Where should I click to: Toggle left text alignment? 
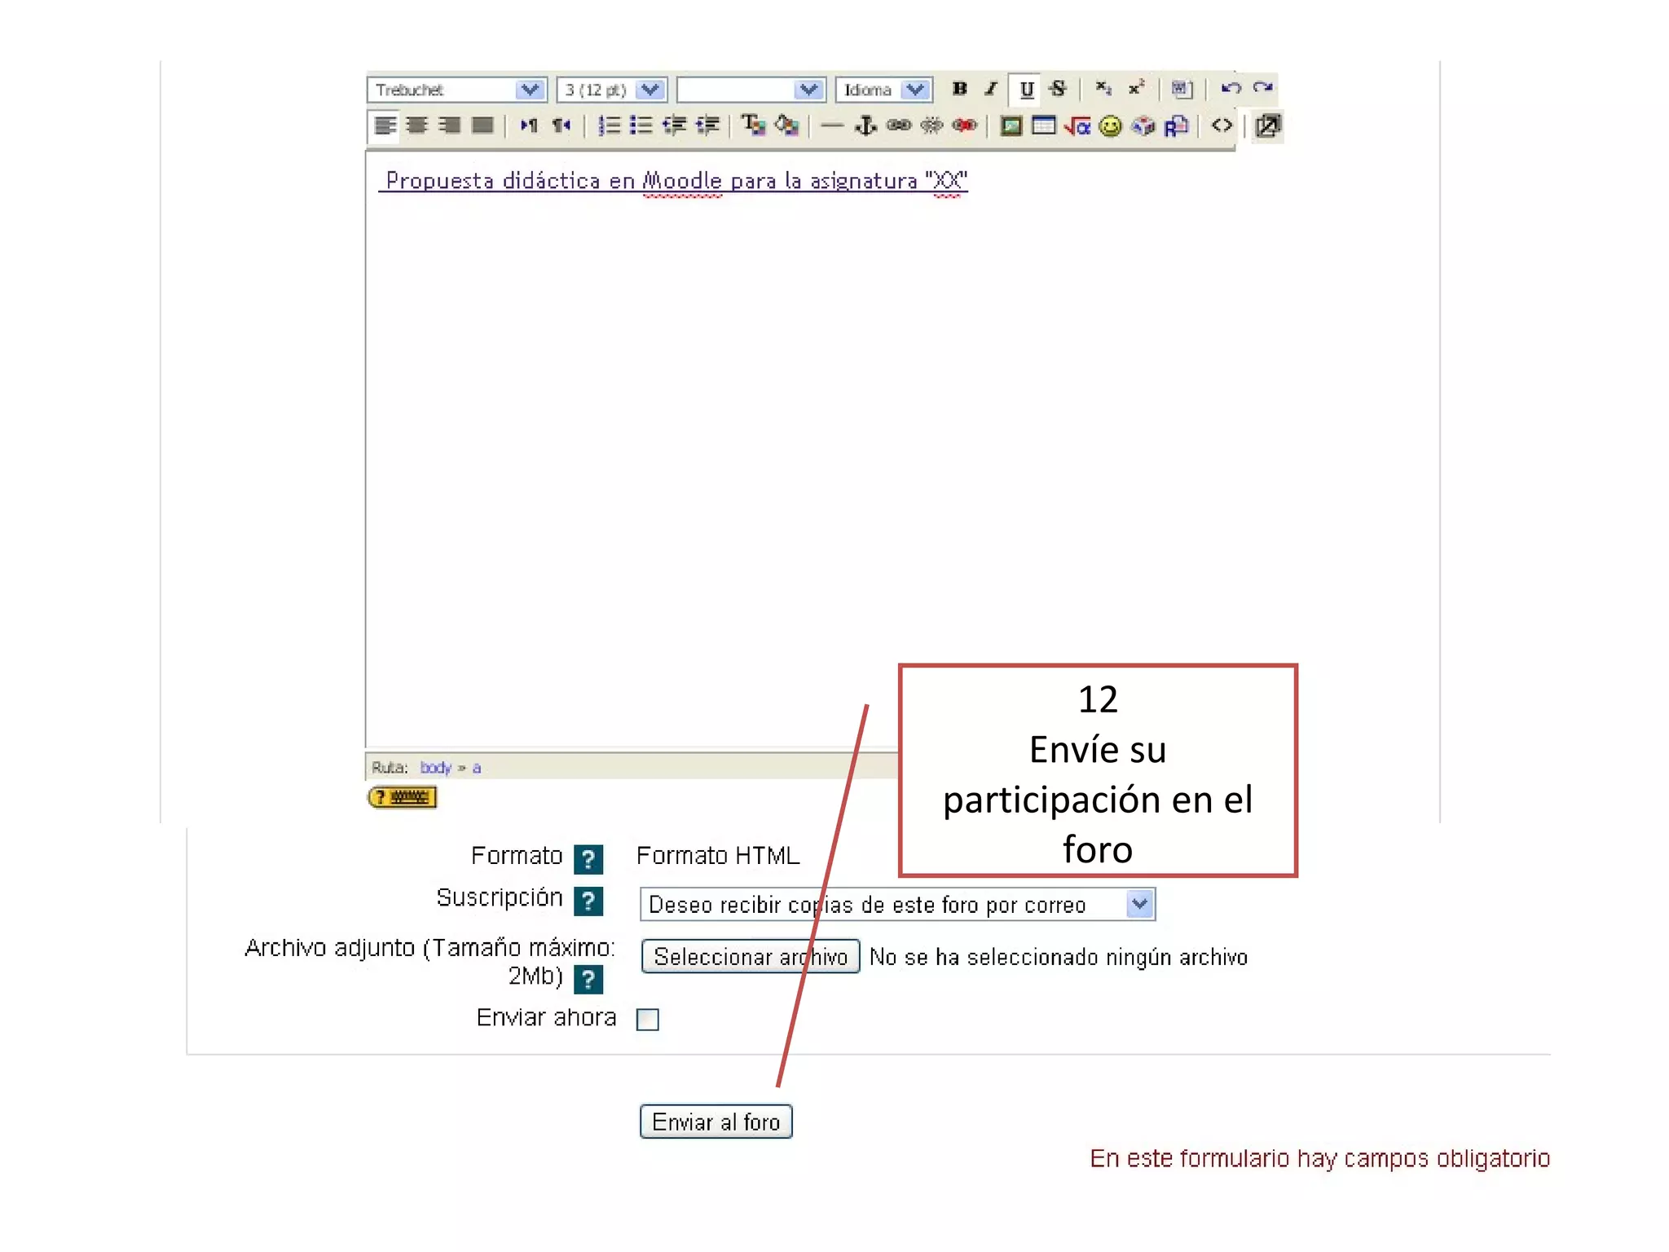point(385,126)
